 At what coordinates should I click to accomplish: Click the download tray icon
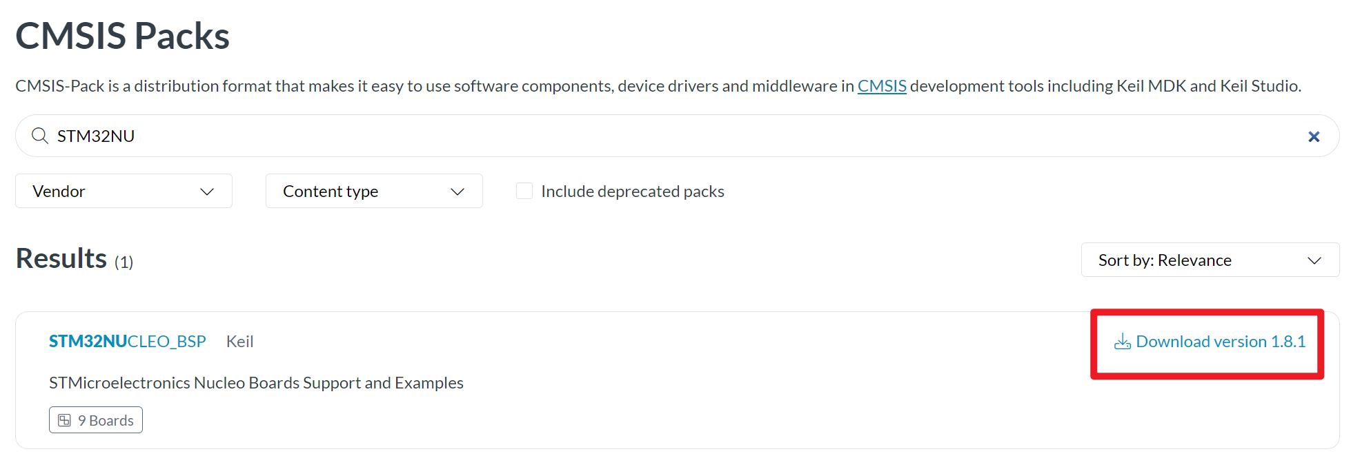(x=1123, y=342)
